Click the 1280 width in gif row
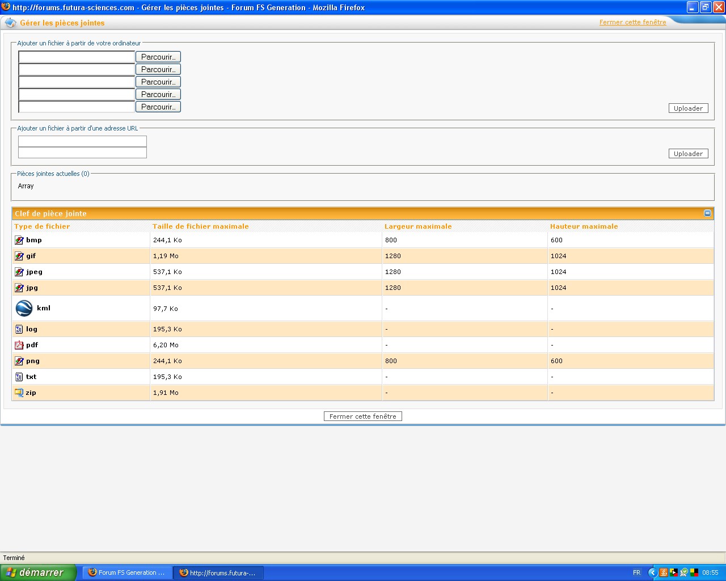The image size is (726, 581). coord(393,256)
